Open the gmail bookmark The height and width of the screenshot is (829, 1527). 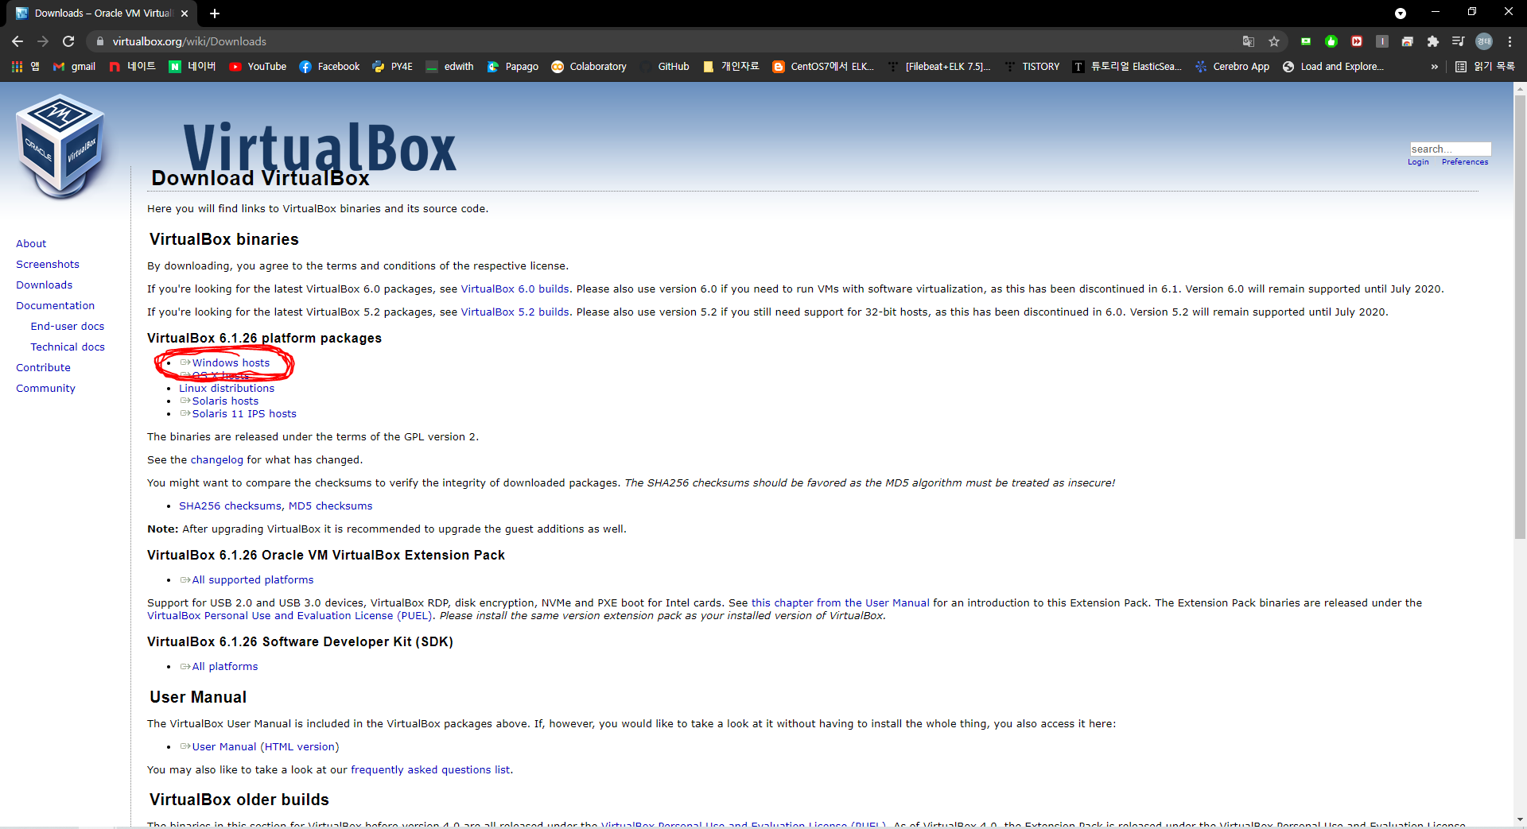pyautogui.click(x=74, y=67)
